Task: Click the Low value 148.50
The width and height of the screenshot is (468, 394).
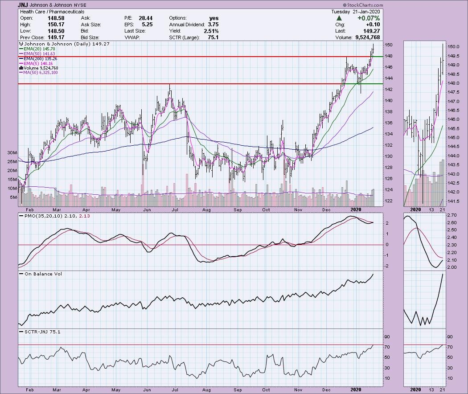Action: click(56, 31)
